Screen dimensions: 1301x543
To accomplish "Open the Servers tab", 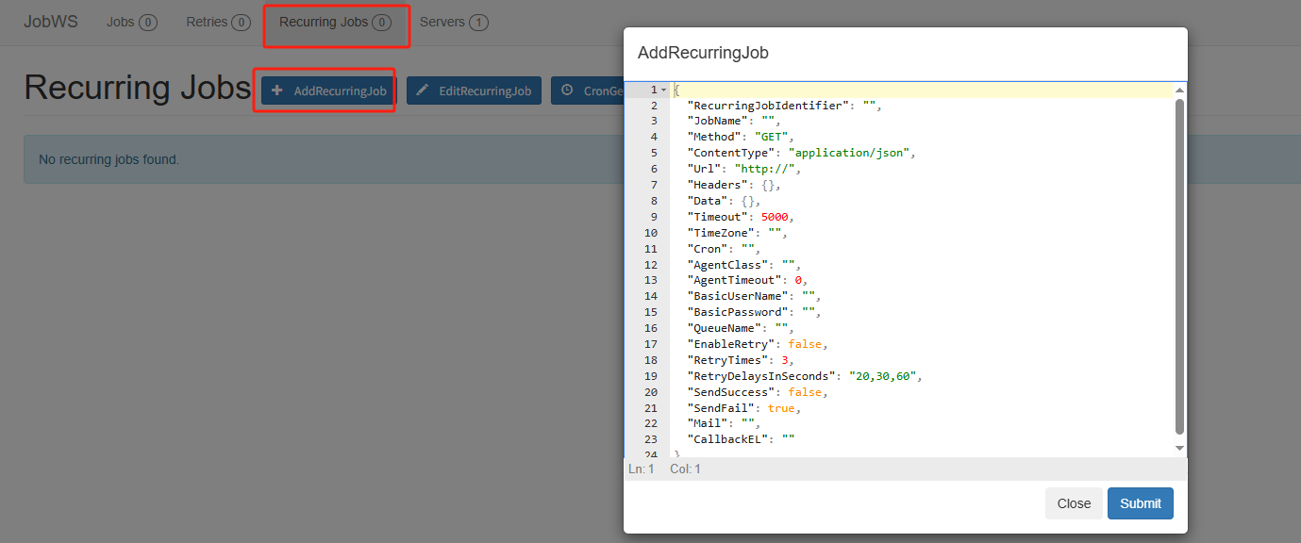I will click(x=454, y=22).
